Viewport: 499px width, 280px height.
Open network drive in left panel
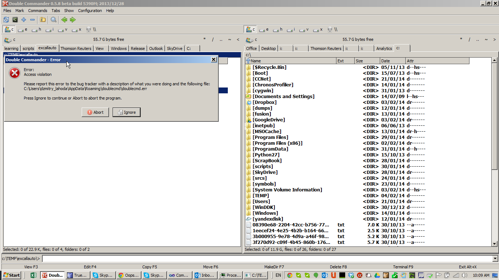point(91,30)
